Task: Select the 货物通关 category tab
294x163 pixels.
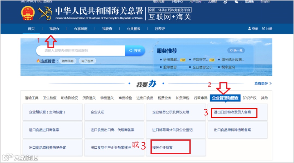Action: coord(89,98)
